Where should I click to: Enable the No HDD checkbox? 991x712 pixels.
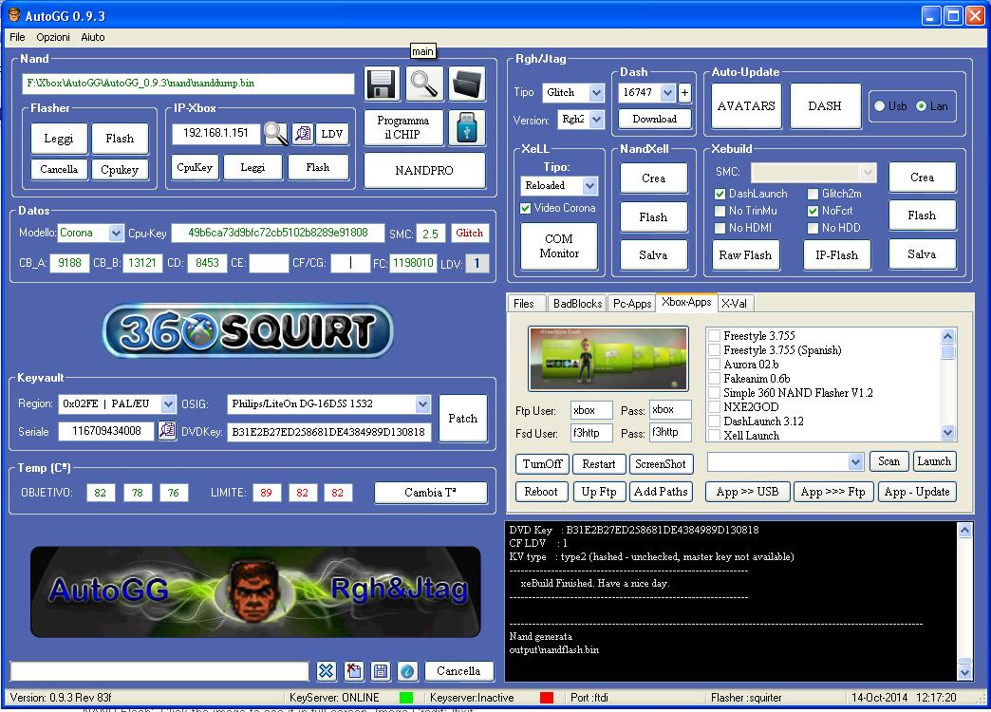click(813, 228)
